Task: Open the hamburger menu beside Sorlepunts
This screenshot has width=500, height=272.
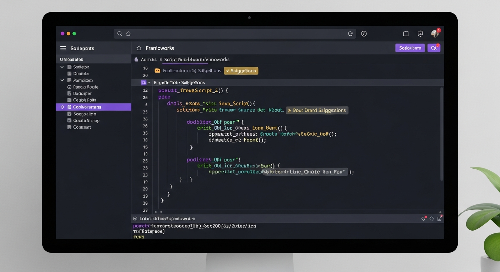Action: coord(63,48)
